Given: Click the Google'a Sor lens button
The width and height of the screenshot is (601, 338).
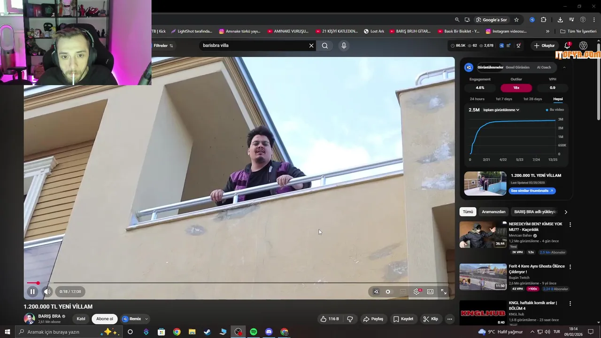Looking at the screenshot, I should [491, 20].
